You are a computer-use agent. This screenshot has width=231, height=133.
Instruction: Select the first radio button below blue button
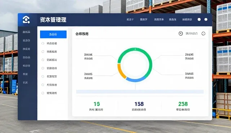click(x=43, y=43)
